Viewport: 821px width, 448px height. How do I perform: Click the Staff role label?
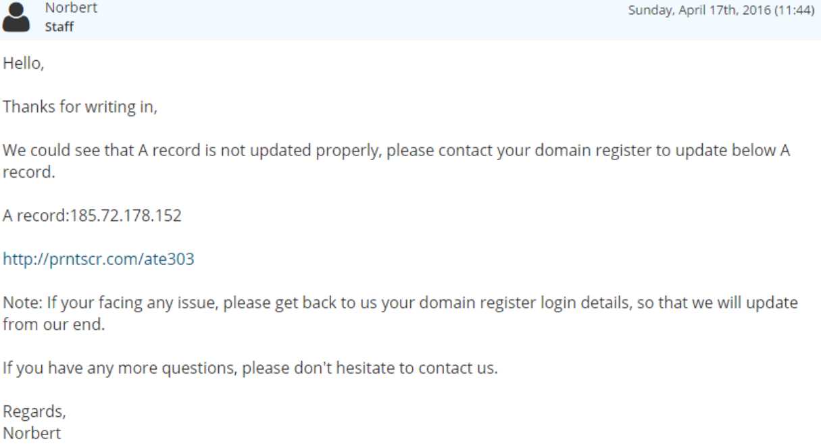tap(59, 27)
